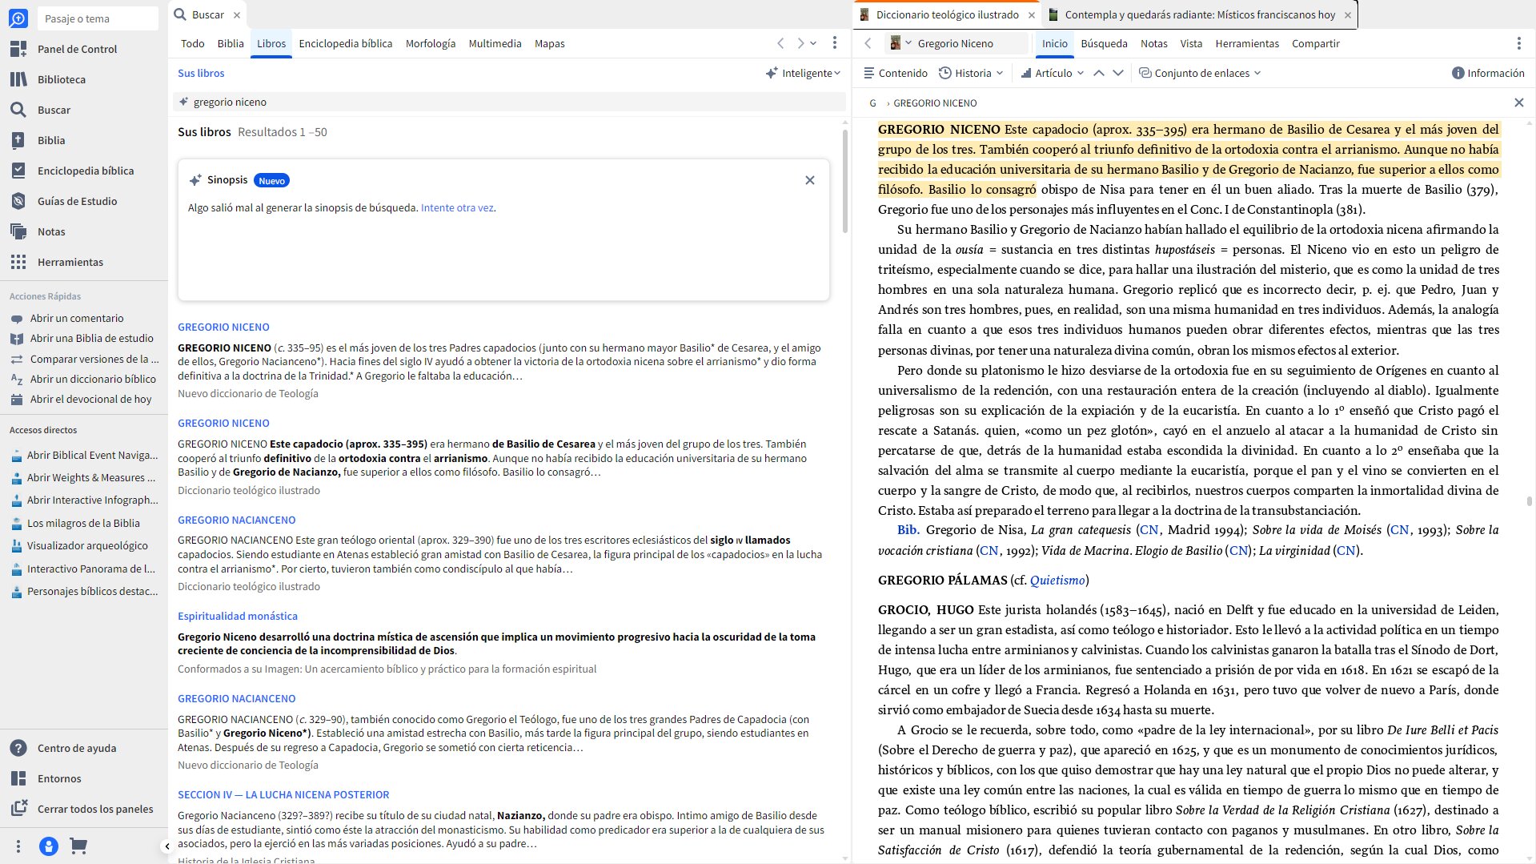Open search panel kebab menu
This screenshot has height=864, width=1536.
[834, 43]
